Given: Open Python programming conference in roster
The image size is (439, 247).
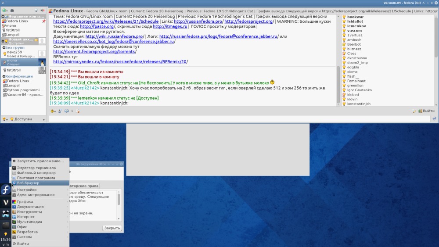Looking at the screenshot, I should tap(23, 90).
